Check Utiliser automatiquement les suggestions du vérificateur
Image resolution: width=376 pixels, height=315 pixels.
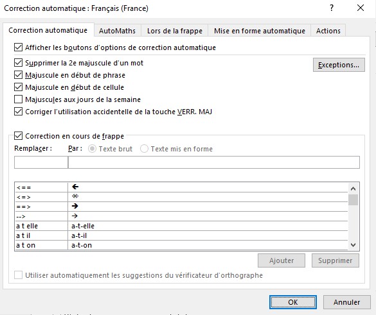click(x=18, y=275)
